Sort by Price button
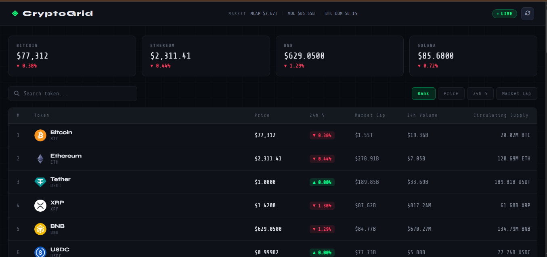Viewport: 547px width, 257px height. [451, 93]
